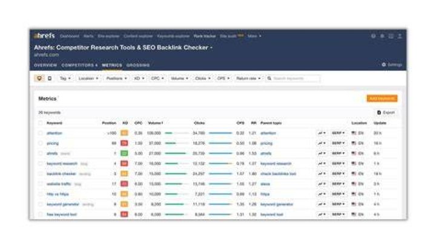The width and height of the screenshot is (436, 244).
Task: Open the Location filter dropdown
Action: (x=88, y=79)
